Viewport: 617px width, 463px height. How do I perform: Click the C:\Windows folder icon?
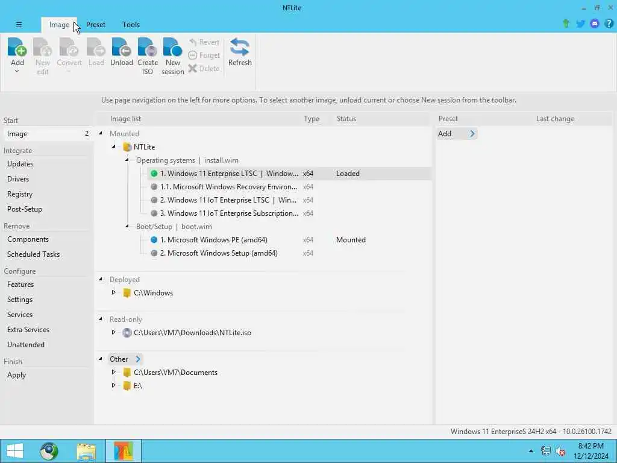(127, 293)
